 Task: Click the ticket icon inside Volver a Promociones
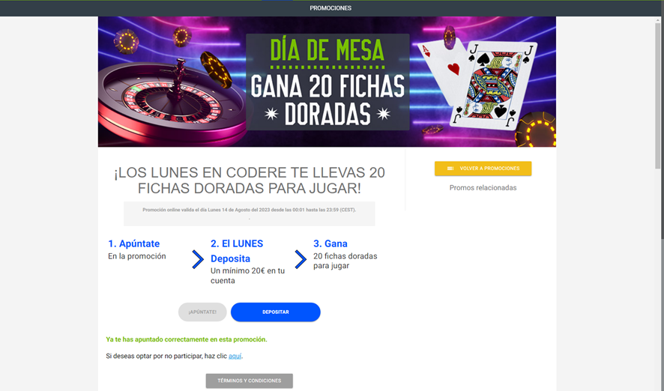[450, 169]
